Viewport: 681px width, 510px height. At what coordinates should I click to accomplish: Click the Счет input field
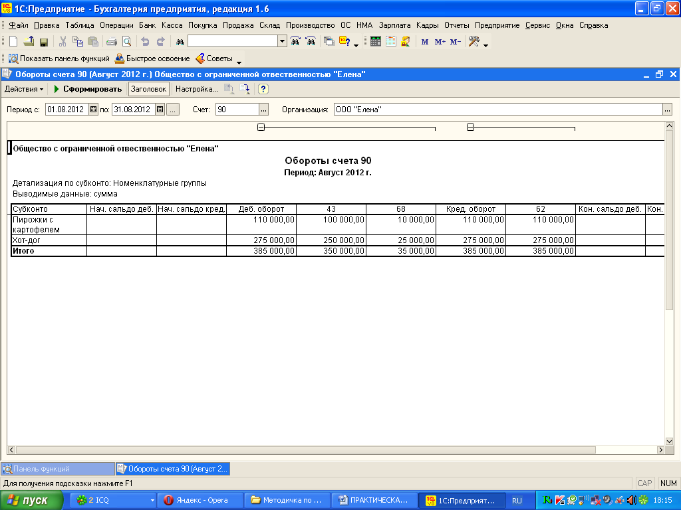click(237, 110)
